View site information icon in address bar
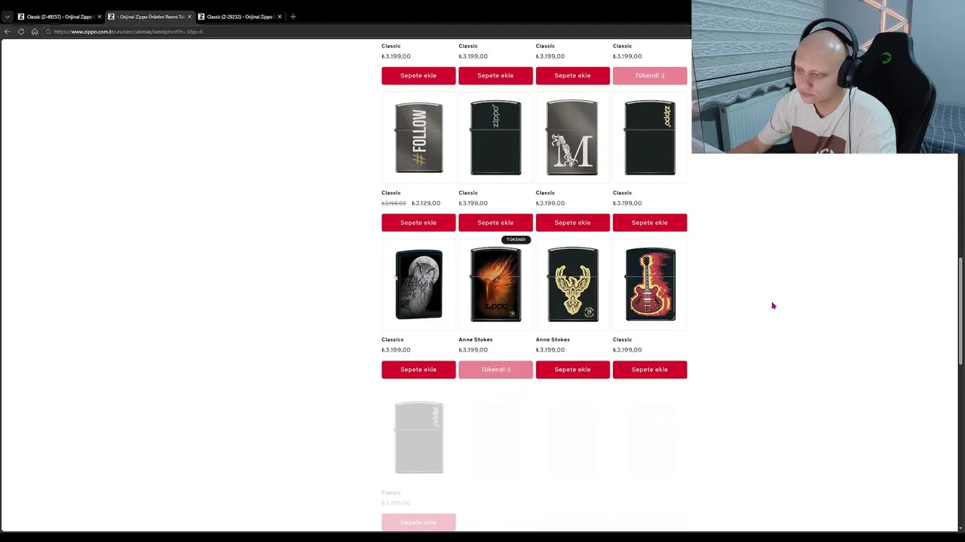965x542 pixels. pyautogui.click(x=47, y=32)
